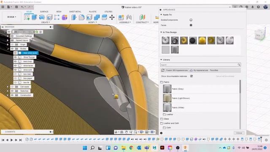The height and width of the screenshot is (152, 270).
Task: Open the CREATE dropdown menu
Action: point(46,22)
